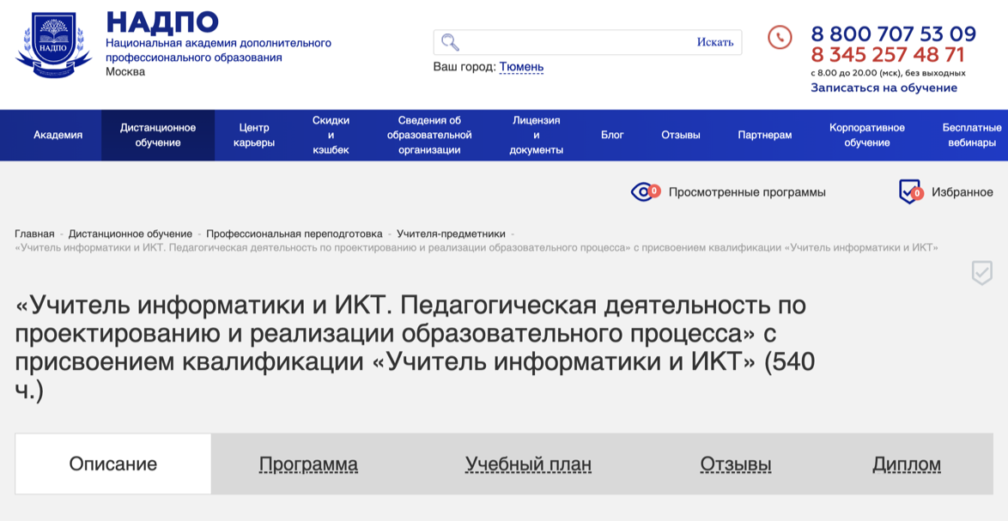The image size is (1008, 521).
Task: Call number 8 800 707 53 09
Action: [893, 33]
